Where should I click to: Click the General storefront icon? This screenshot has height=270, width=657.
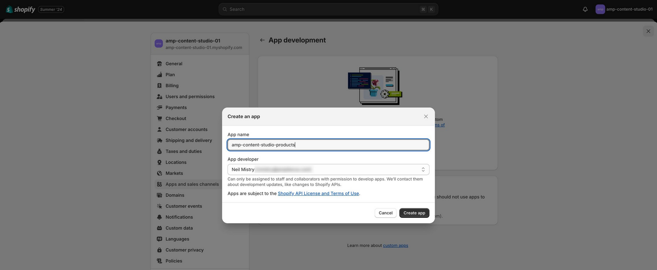coord(159,64)
